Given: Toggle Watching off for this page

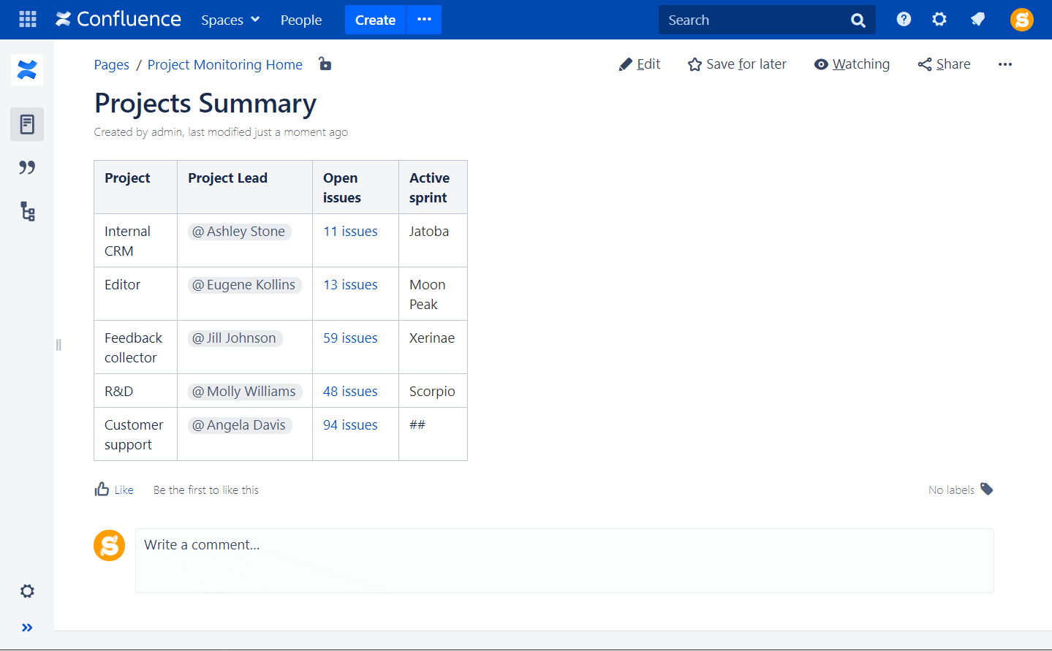Looking at the screenshot, I should (x=851, y=64).
